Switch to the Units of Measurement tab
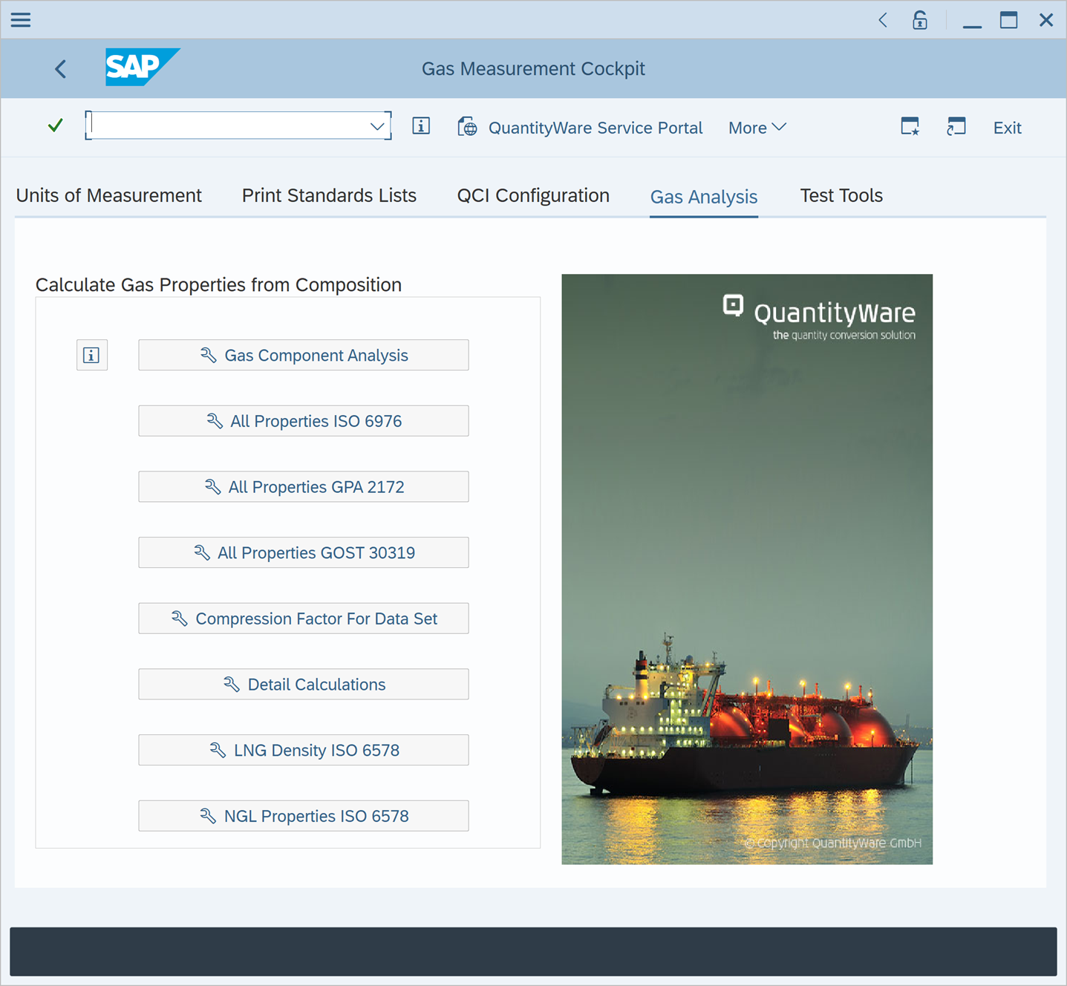 click(x=108, y=195)
